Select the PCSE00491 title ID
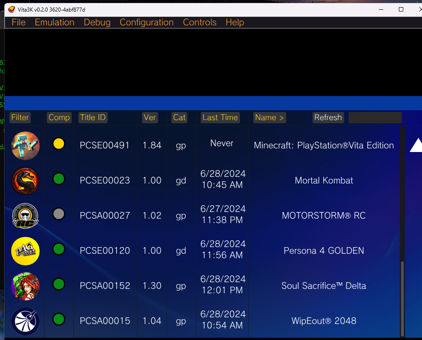 tap(105, 145)
